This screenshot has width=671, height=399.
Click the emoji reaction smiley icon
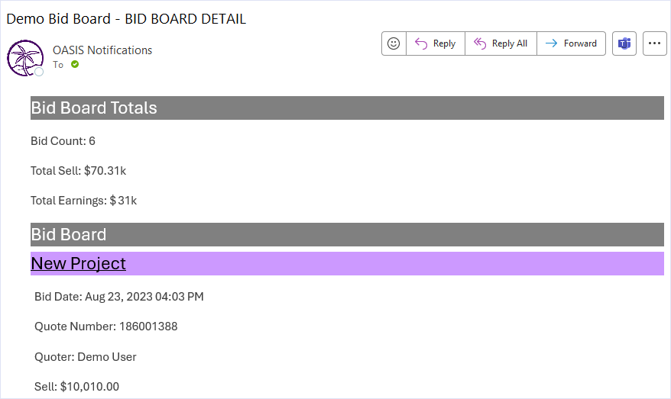point(394,43)
